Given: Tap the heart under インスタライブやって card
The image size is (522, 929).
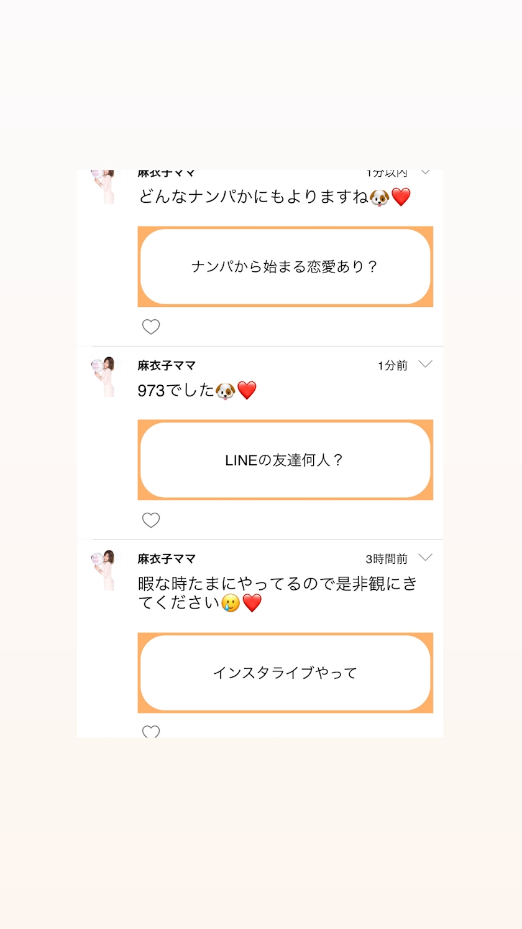Looking at the screenshot, I should click(151, 732).
